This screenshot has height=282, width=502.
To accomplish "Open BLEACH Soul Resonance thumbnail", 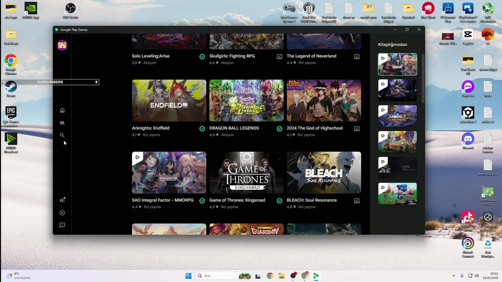I will click(x=324, y=173).
